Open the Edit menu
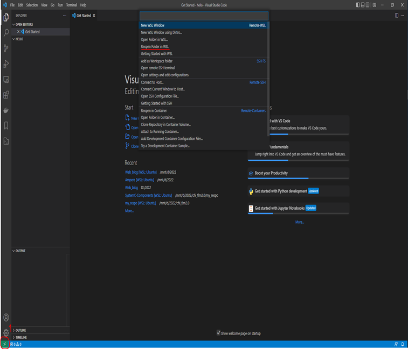 coord(20,5)
